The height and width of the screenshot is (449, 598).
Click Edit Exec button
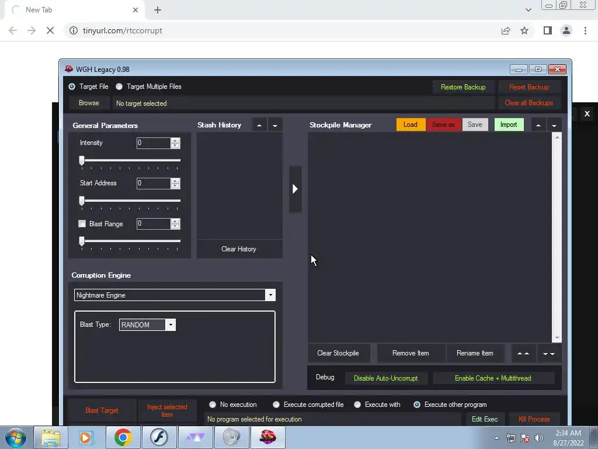[x=485, y=419]
